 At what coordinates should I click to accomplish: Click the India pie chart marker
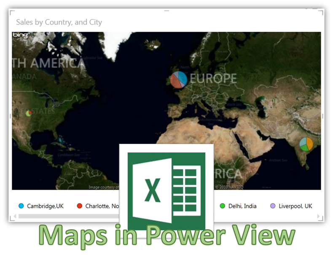[x=306, y=144]
